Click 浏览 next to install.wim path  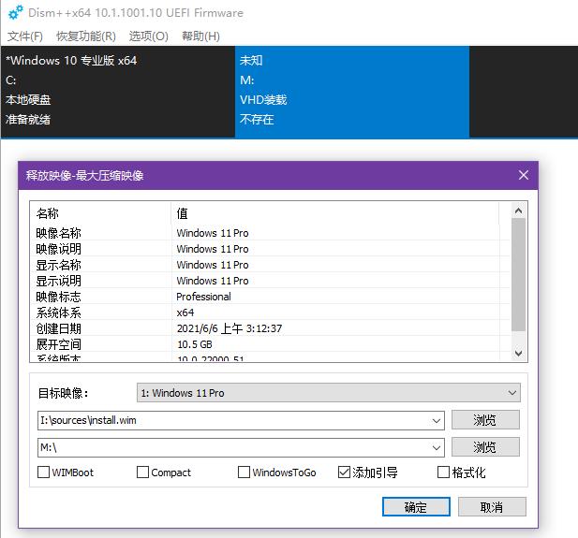485,420
